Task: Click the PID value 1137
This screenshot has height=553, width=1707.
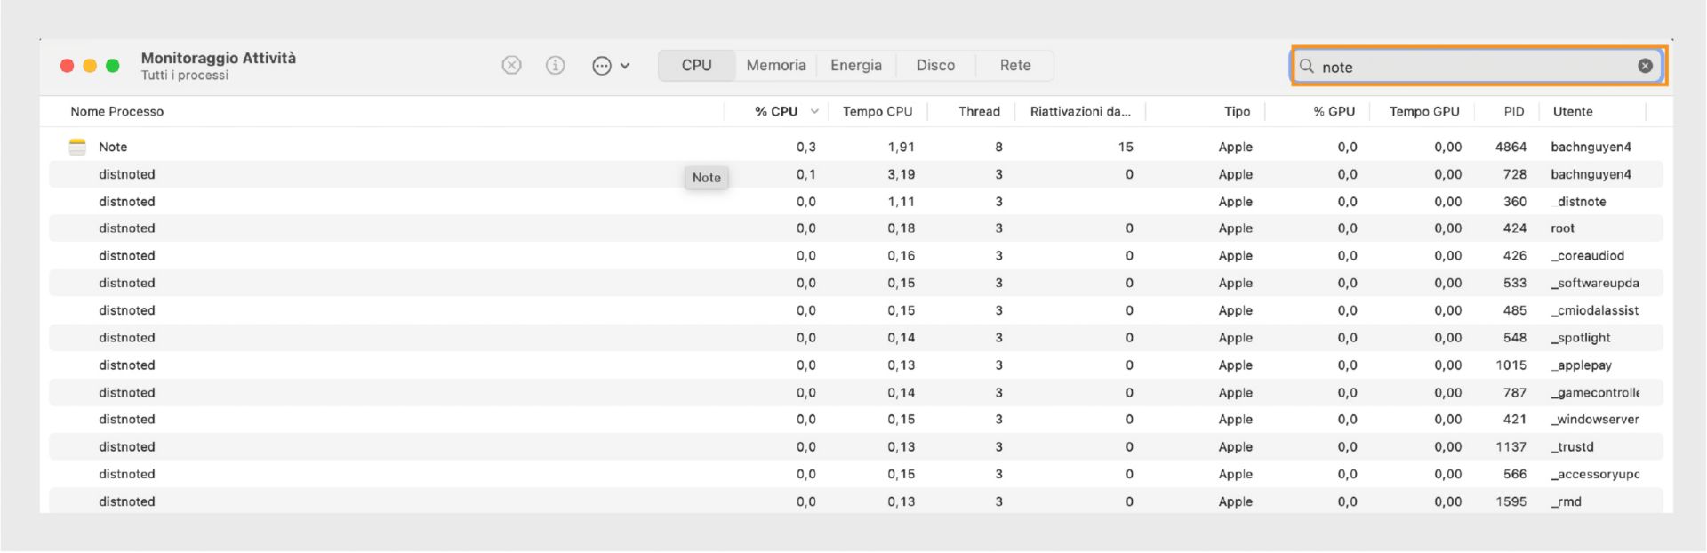Action: (1511, 446)
